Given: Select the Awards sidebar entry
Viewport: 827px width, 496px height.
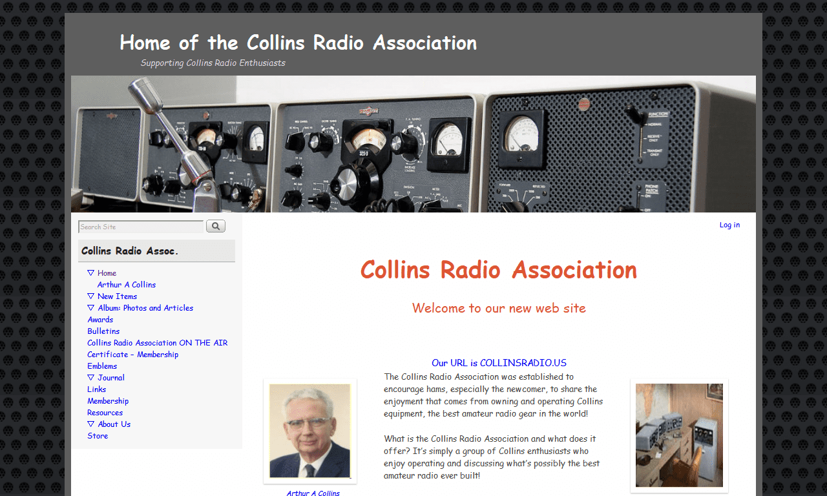Looking at the screenshot, I should click(x=100, y=319).
